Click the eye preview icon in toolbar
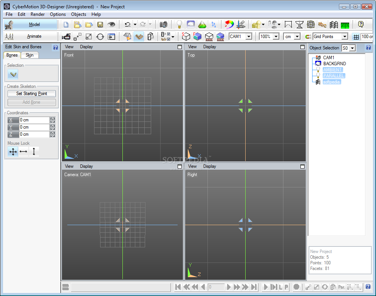Viewport: 376px width, 296px height. [111, 25]
